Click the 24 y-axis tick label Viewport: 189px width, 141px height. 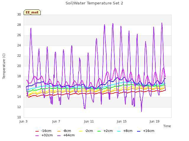19,46
